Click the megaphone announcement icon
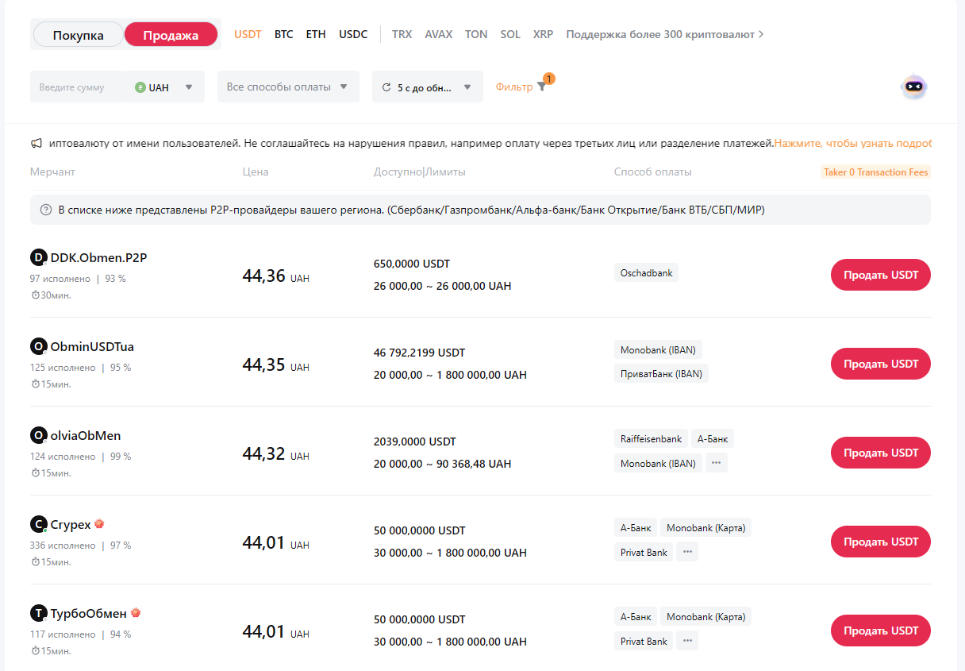Image resolution: width=965 pixels, height=671 pixels. 37,144
